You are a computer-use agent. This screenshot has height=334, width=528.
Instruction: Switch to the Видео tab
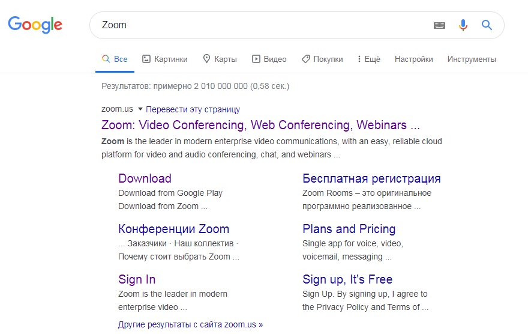click(x=269, y=59)
